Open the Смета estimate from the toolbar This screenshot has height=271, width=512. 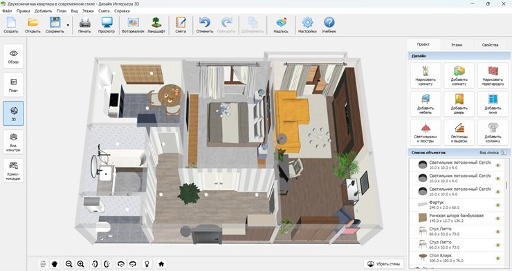pyautogui.click(x=181, y=25)
